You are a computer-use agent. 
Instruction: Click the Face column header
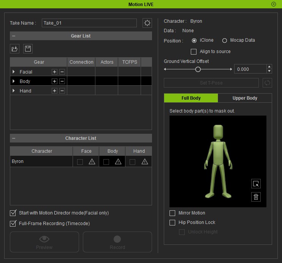click(x=86, y=151)
